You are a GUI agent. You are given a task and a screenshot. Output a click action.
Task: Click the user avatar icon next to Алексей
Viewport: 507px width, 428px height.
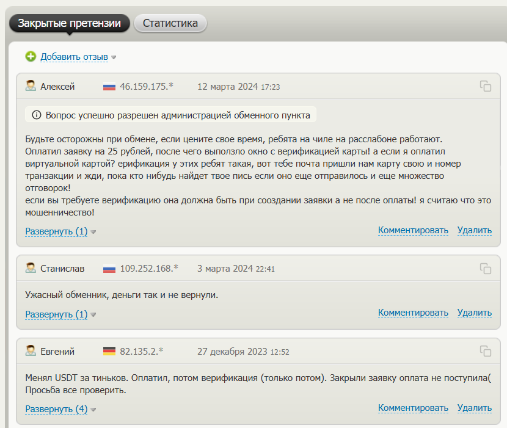point(31,86)
